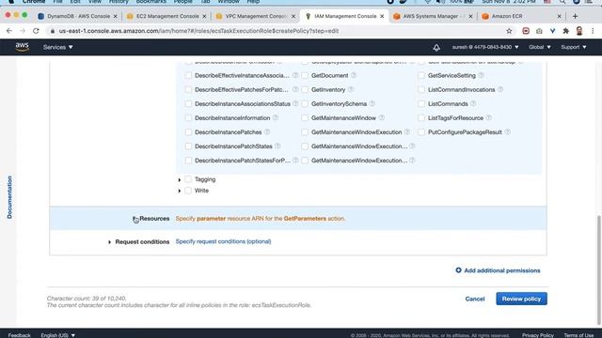
Task: Switch to AWS Systems Manager tab
Action: point(434,16)
